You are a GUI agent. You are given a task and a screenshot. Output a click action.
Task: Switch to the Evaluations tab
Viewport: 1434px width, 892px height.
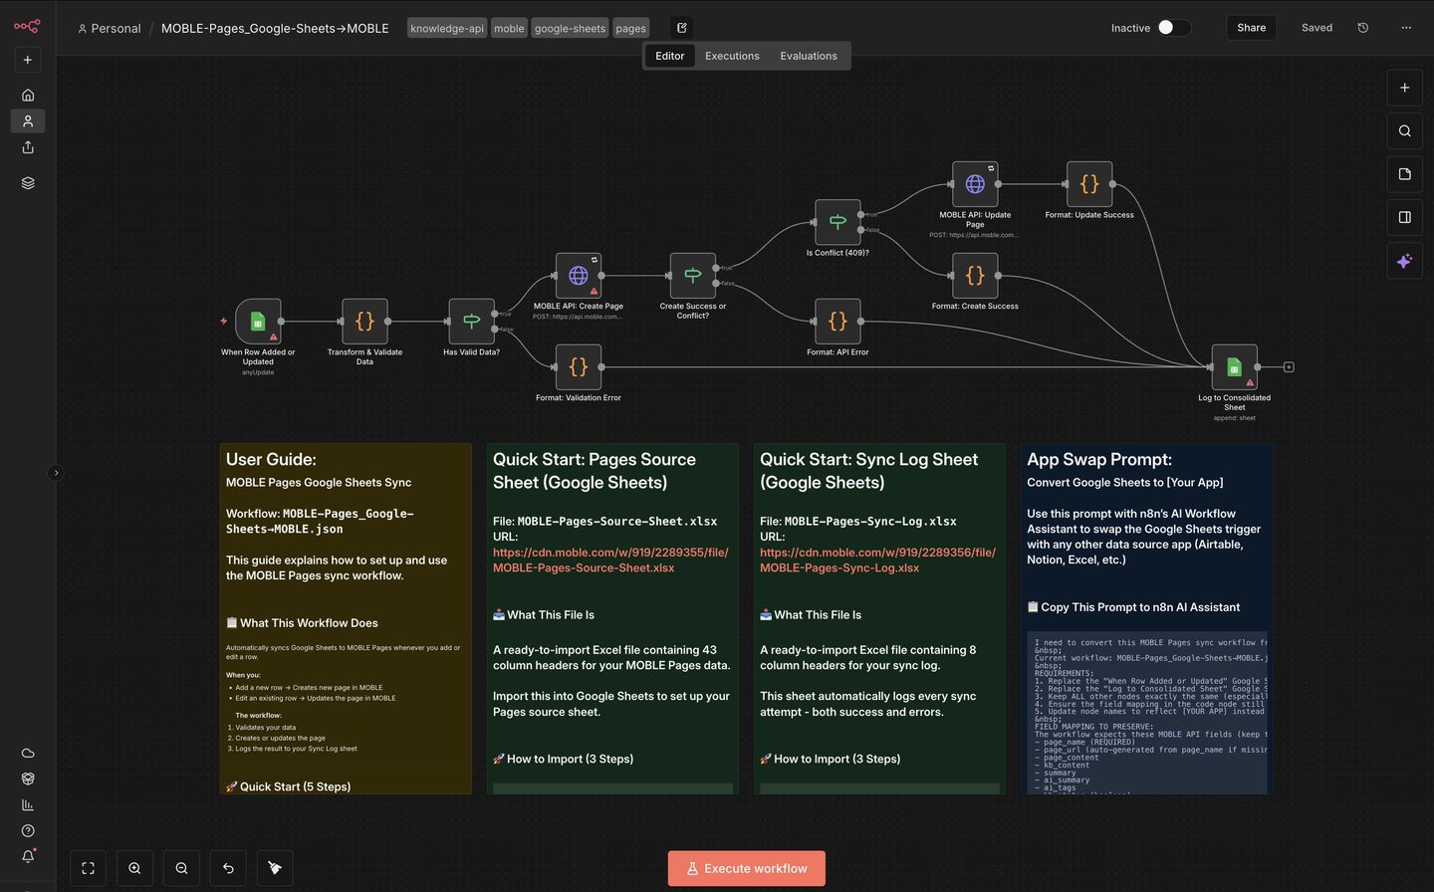coord(808,56)
